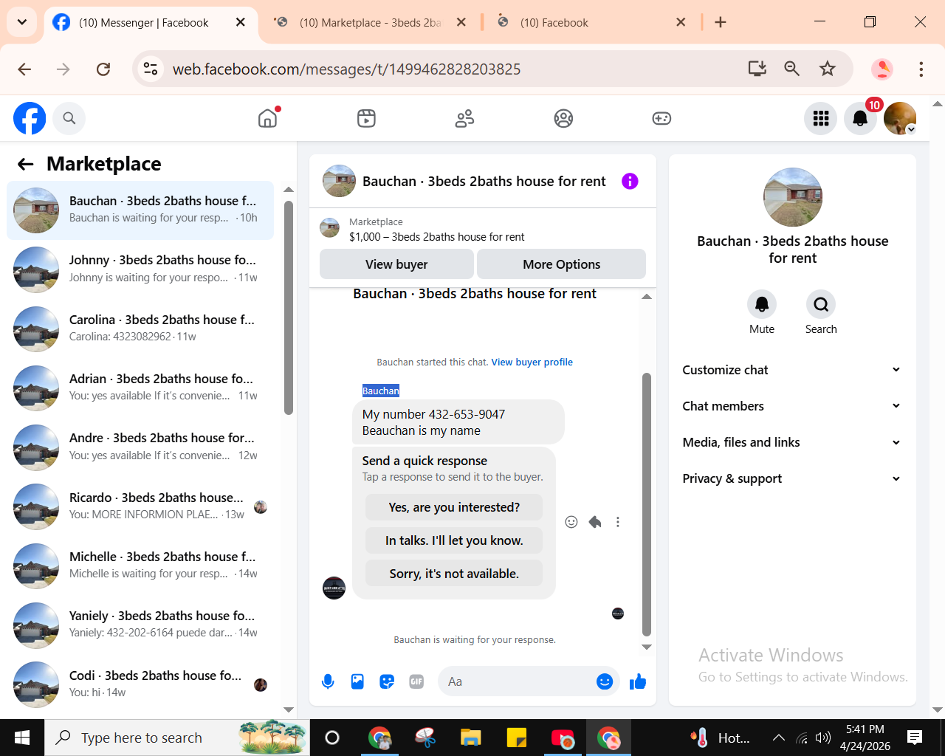This screenshot has width=945, height=756.
Task: Open Windows Start menu
Action: tap(22, 738)
